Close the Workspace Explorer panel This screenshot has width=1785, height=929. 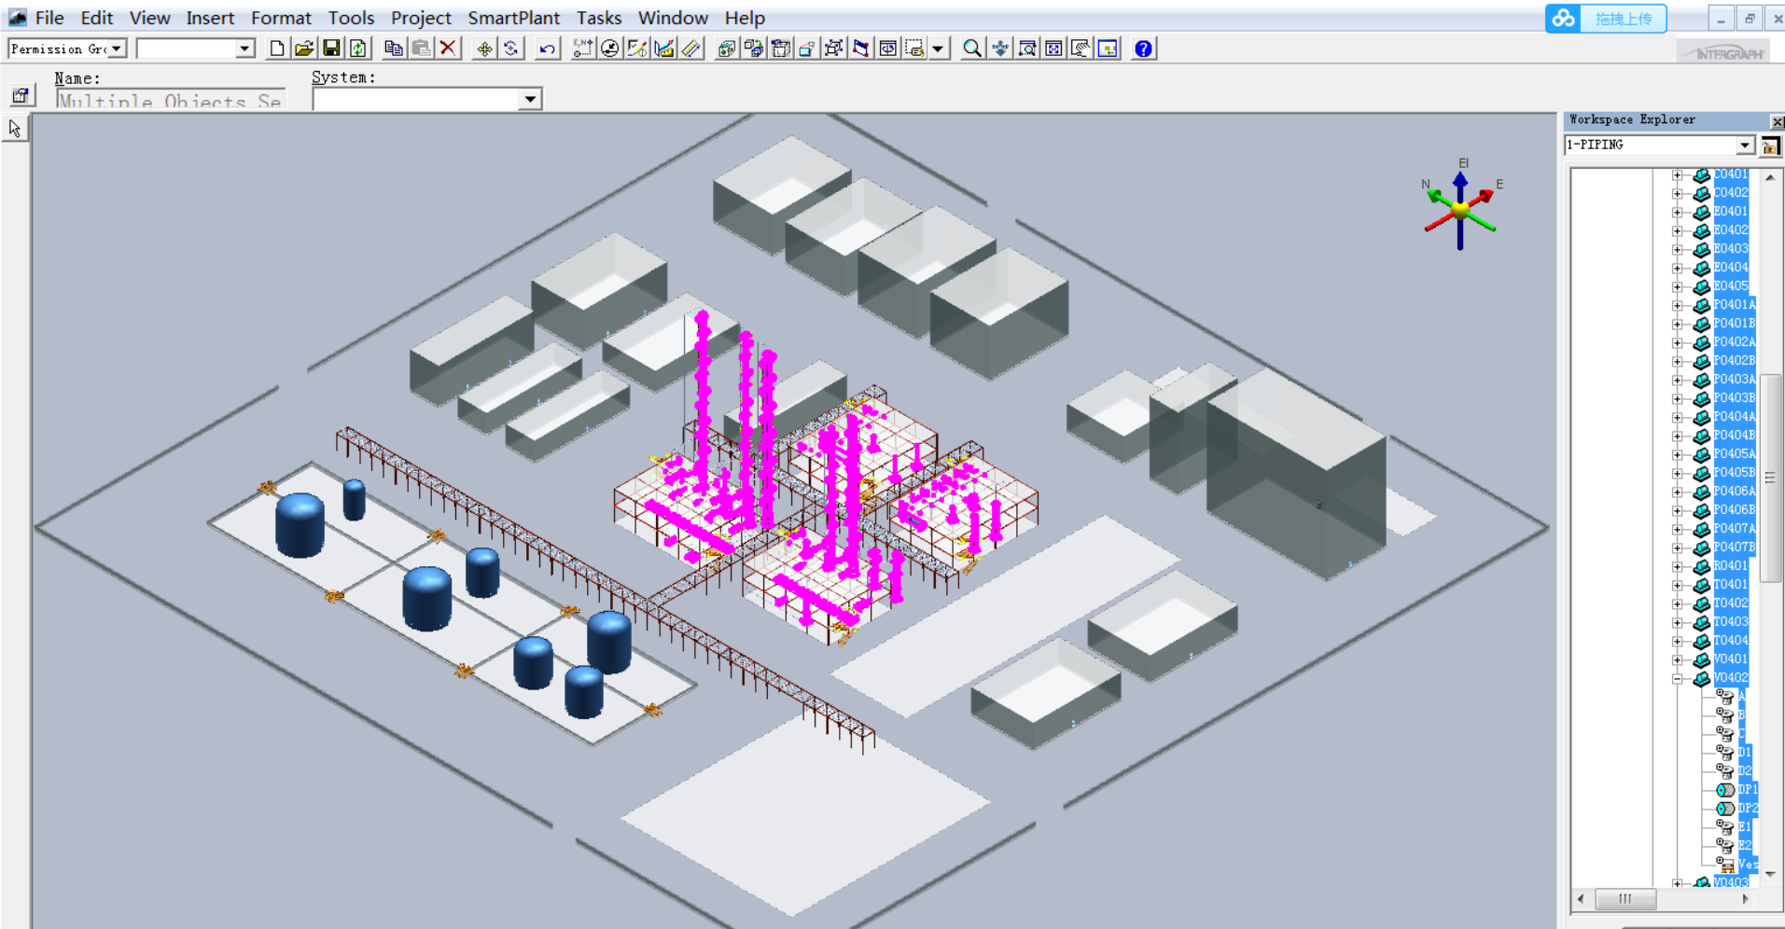[x=1777, y=121]
